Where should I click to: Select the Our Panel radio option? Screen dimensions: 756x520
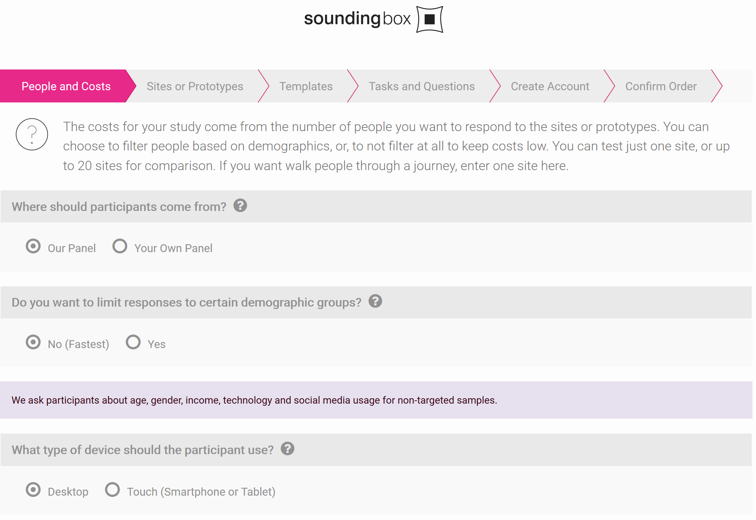pos(33,246)
